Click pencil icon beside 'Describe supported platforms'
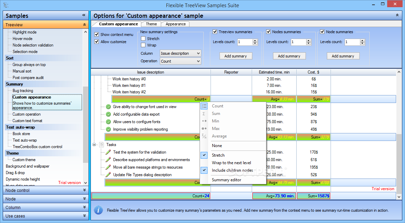 pos(108,160)
